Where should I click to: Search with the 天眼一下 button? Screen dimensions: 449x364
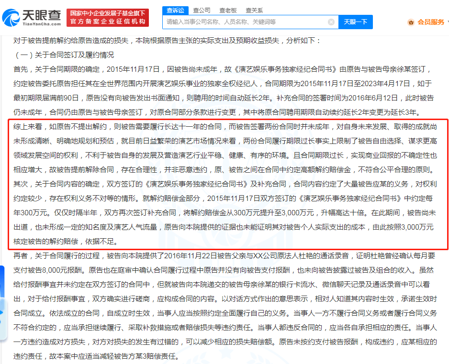[355, 22]
